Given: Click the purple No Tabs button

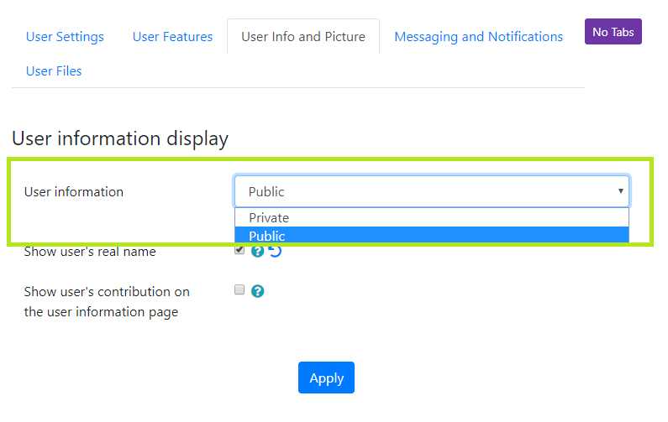Looking at the screenshot, I should pos(613,32).
